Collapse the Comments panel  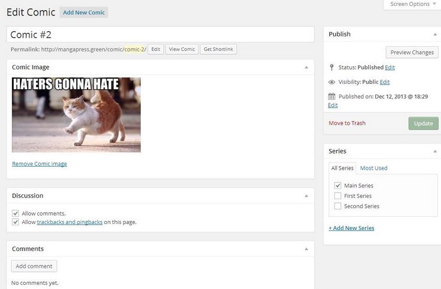coord(306,249)
